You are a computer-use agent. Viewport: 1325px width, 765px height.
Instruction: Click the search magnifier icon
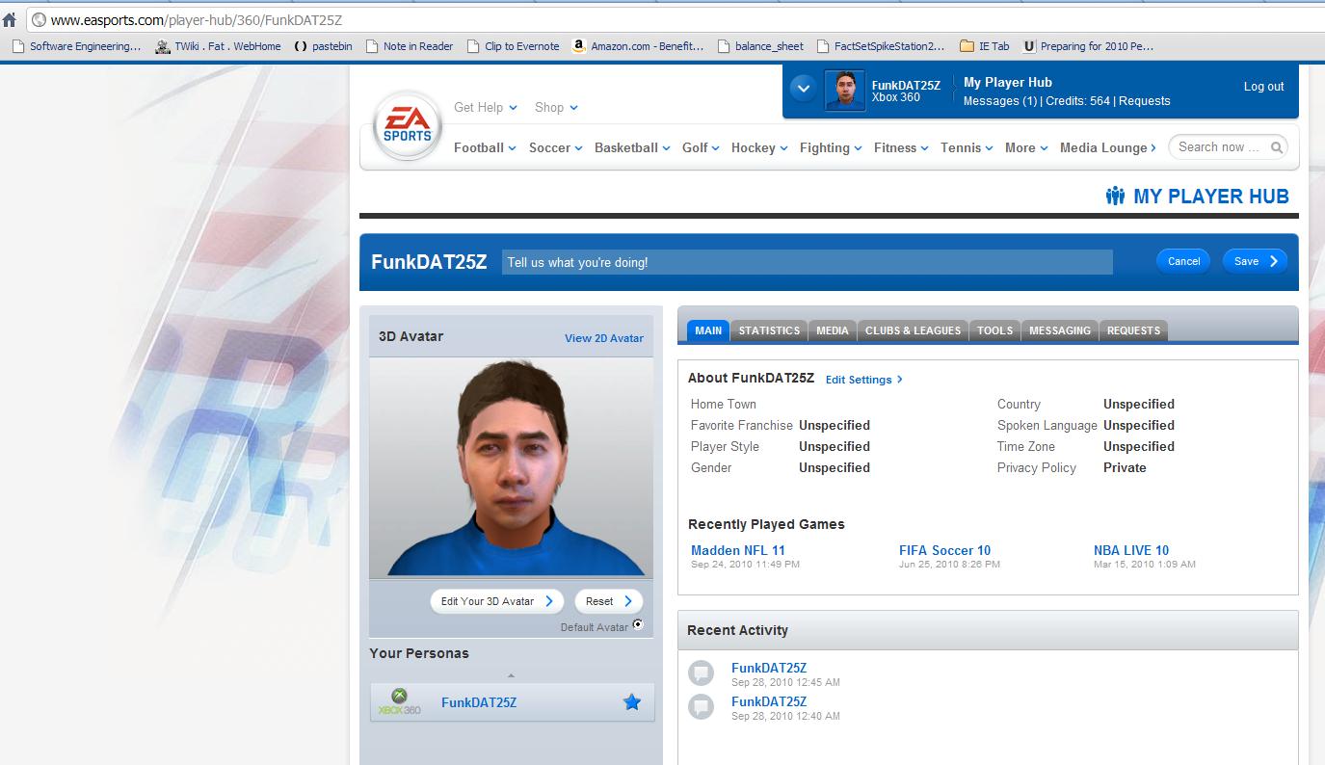tap(1277, 147)
